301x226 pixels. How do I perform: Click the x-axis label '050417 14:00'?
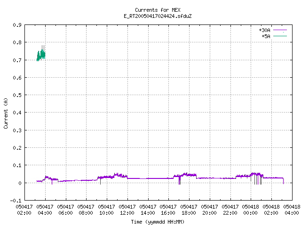(x=148, y=210)
